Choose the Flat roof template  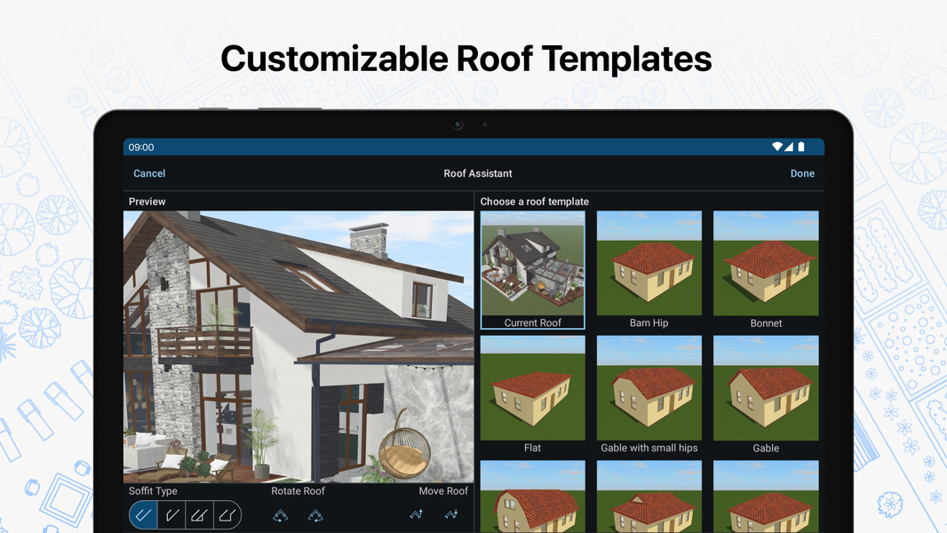click(x=533, y=394)
